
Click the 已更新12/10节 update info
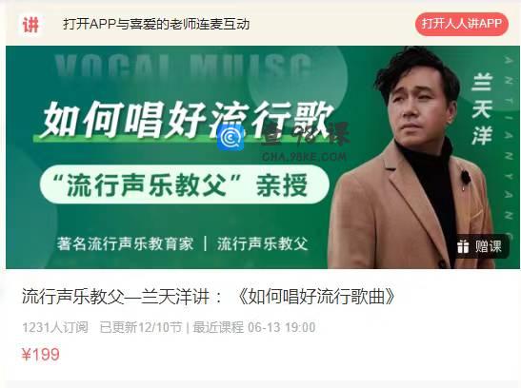141,327
